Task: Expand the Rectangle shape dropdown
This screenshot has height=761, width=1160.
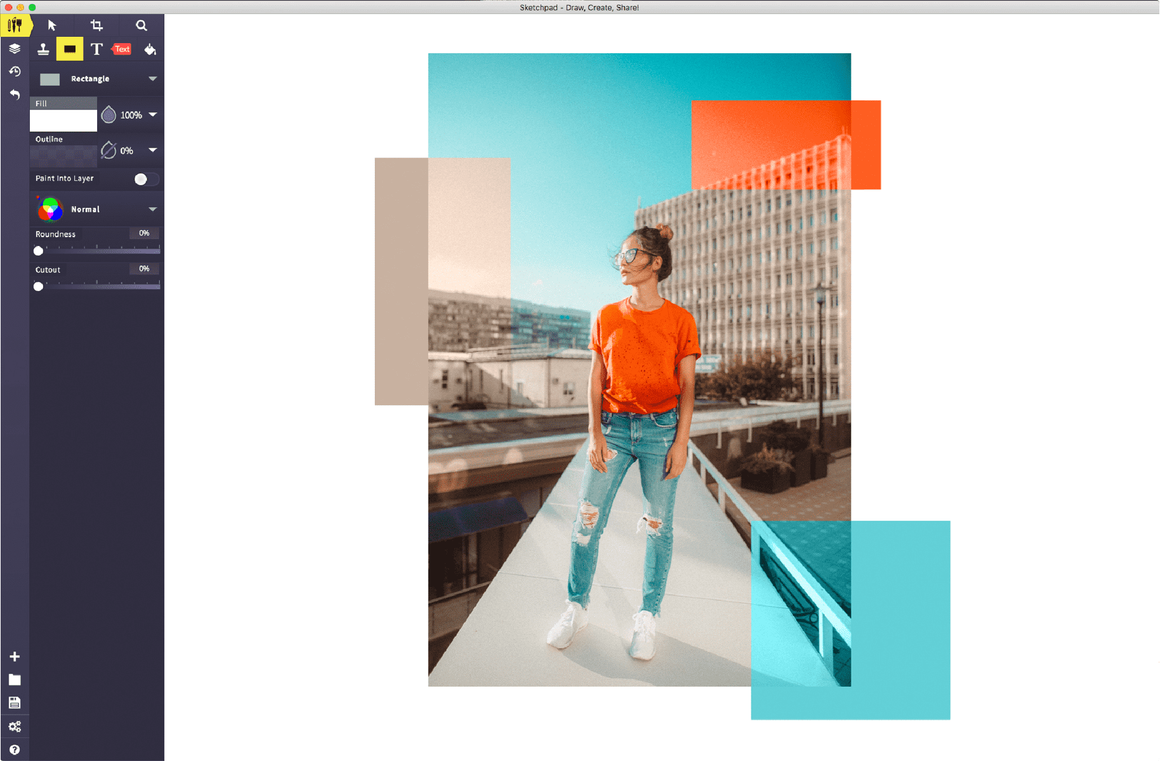Action: 152,79
